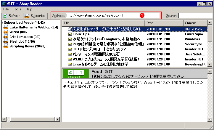The image size is (214, 130).
Task: Select the Scripting News (20/20) feed
Action: click(x=28, y=46)
